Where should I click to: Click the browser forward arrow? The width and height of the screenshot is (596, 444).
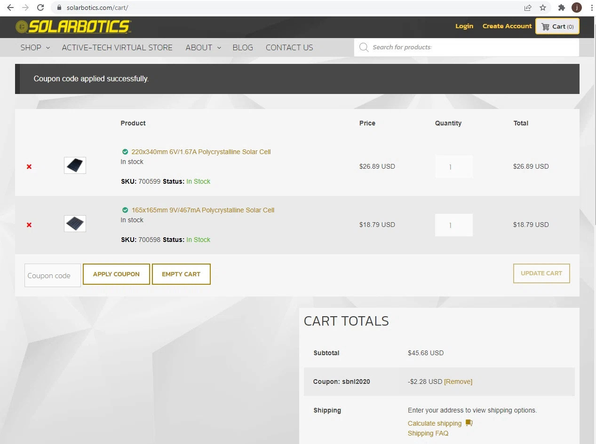pos(25,8)
